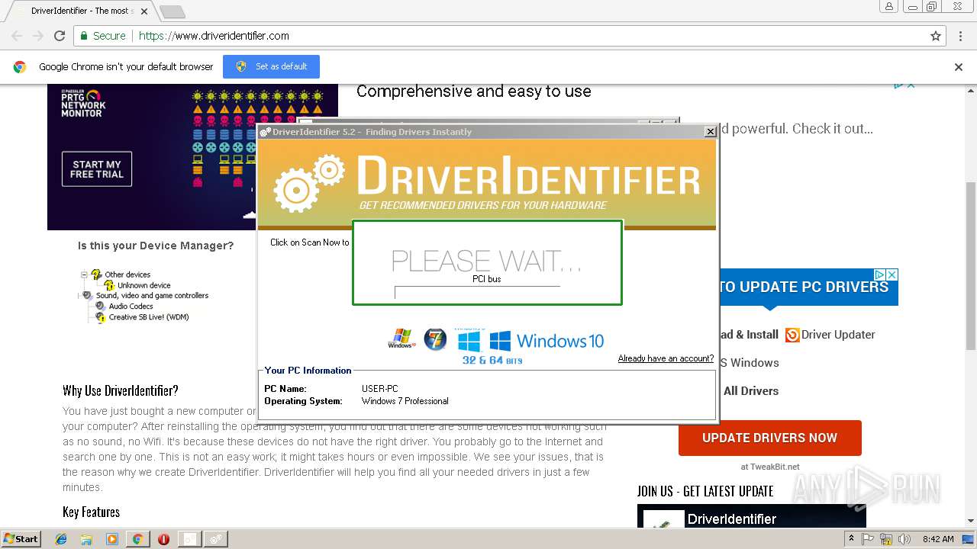Screen dimensions: 977x549
Task: Open Windows Explorer folder from taskbar
Action: click(86, 539)
